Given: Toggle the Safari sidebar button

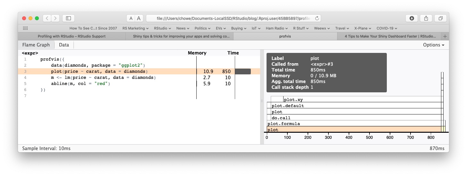Looking at the screenshot, I should [68, 18].
